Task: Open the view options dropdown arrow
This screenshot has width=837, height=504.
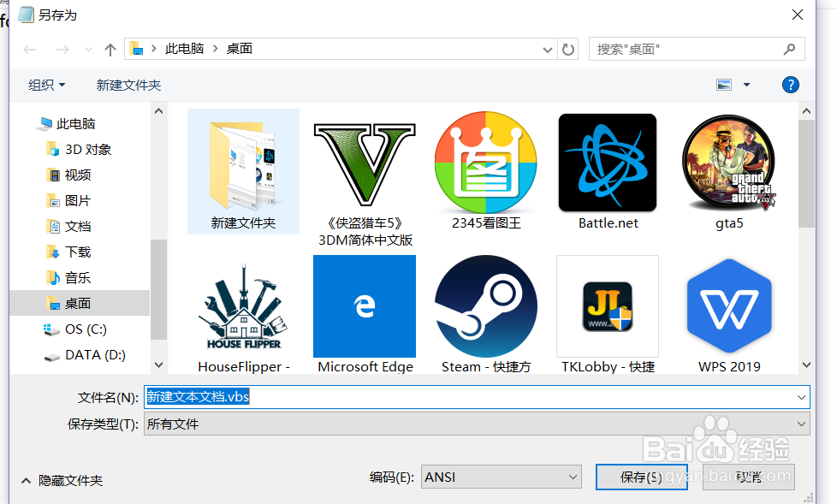Action: tap(746, 85)
